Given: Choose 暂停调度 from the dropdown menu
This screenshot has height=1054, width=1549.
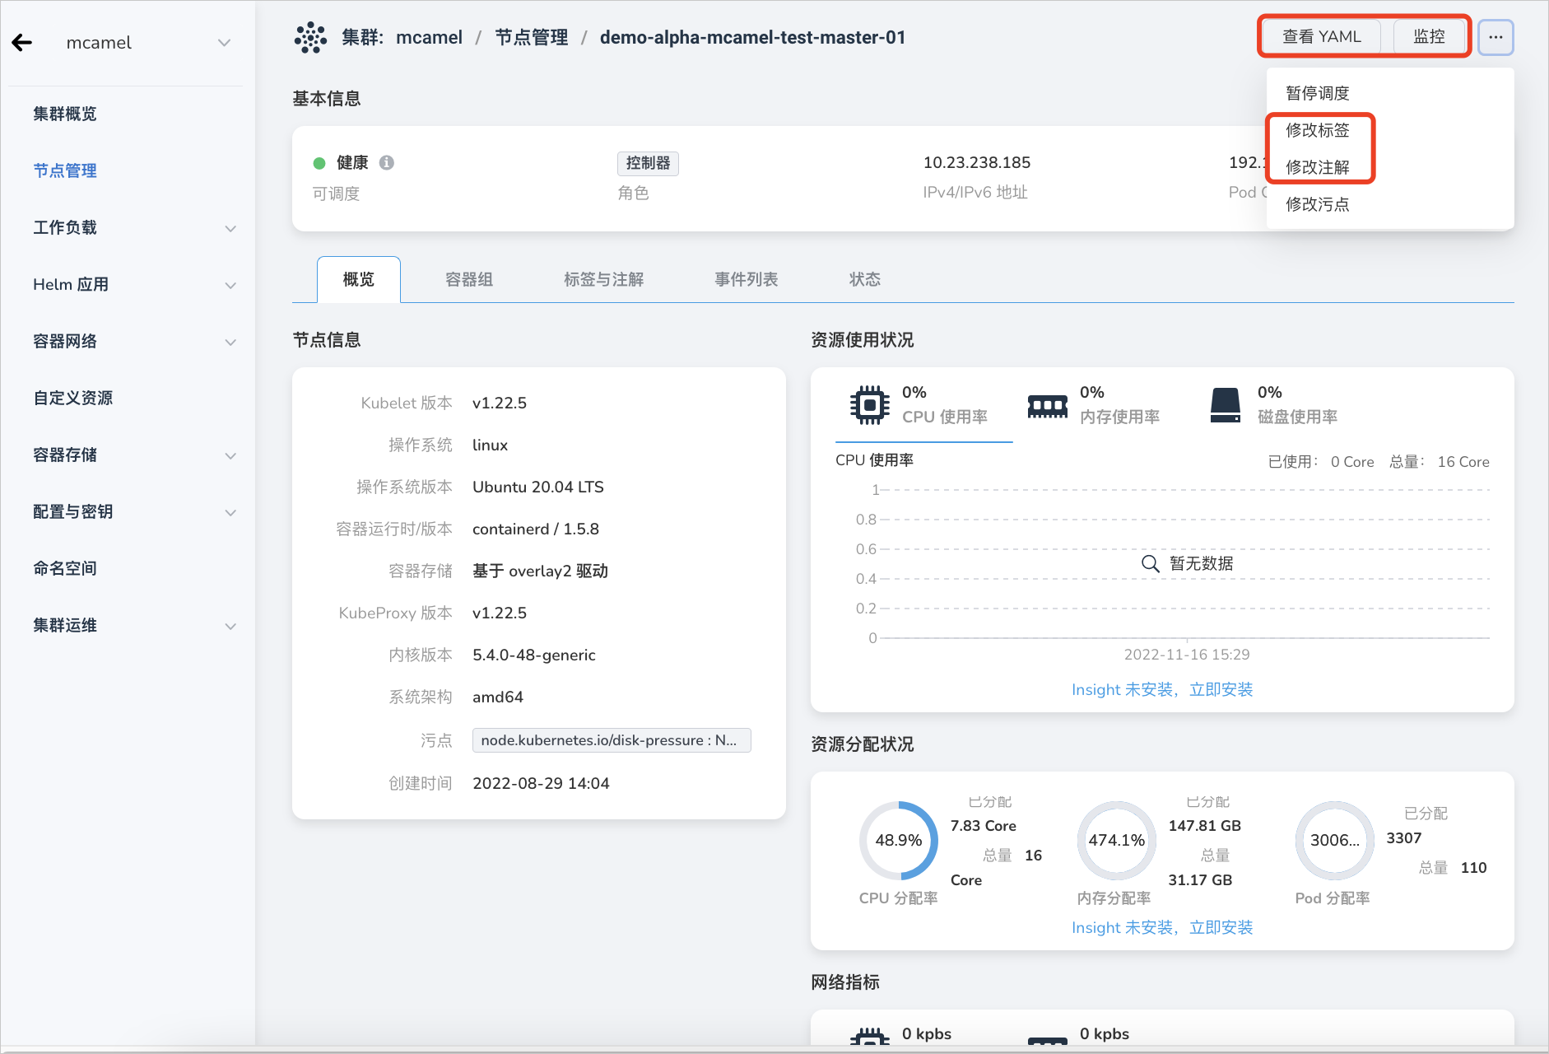Looking at the screenshot, I should (x=1318, y=93).
